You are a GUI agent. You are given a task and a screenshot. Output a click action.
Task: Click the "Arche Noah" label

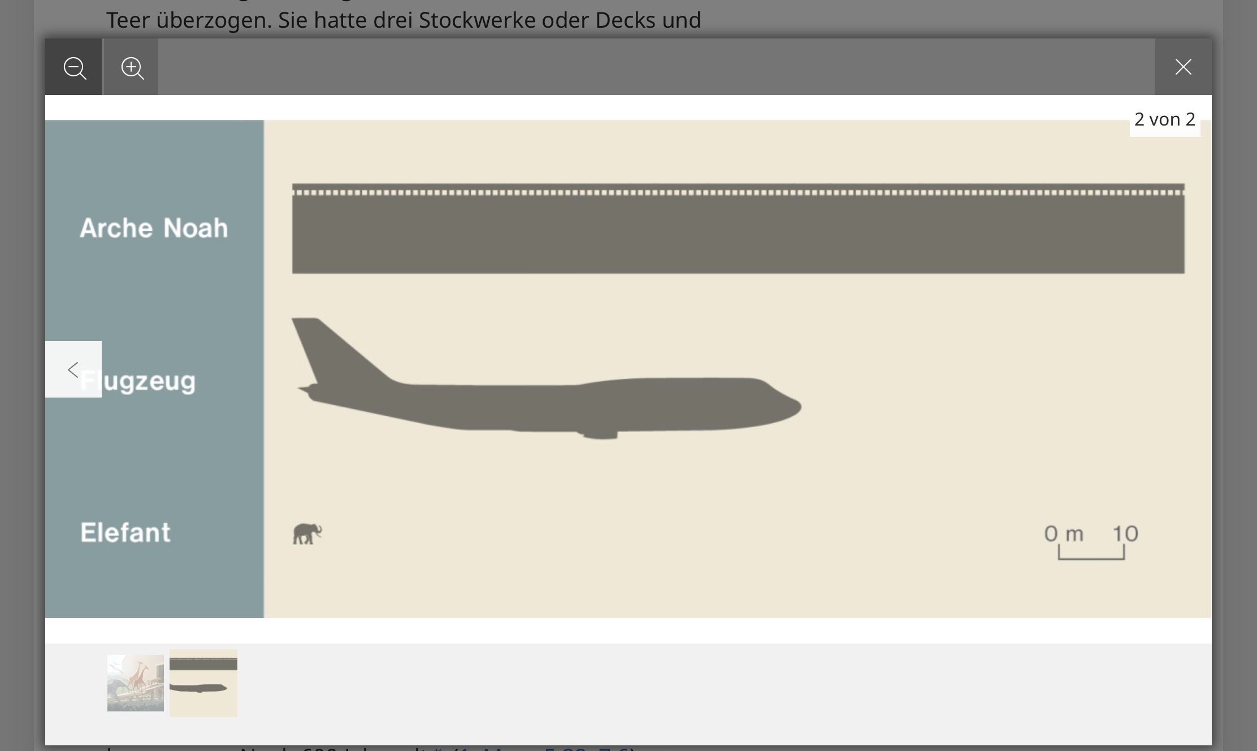(x=154, y=228)
